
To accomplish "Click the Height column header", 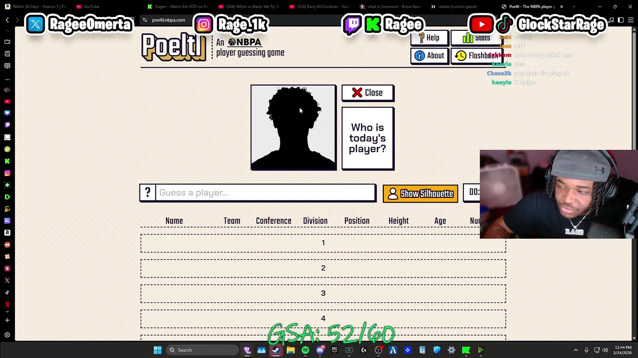I will click(398, 221).
